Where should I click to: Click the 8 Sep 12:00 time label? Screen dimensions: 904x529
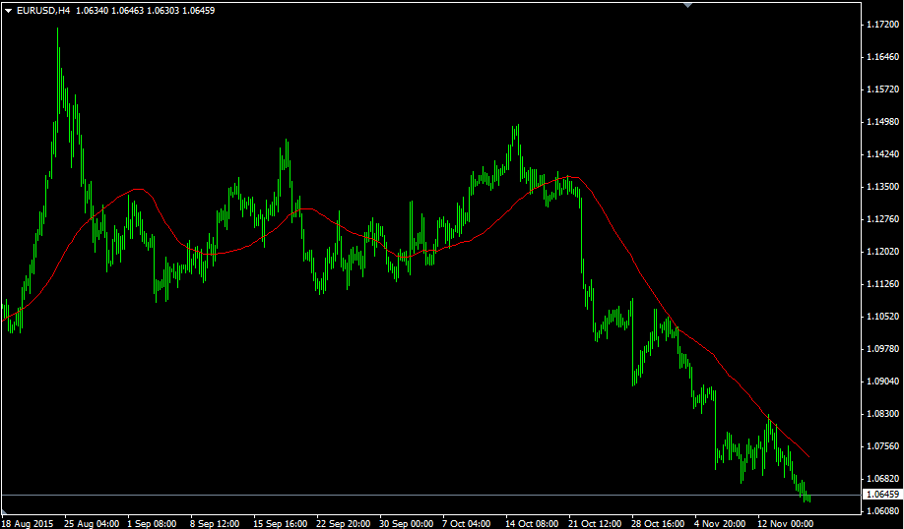[215, 523]
